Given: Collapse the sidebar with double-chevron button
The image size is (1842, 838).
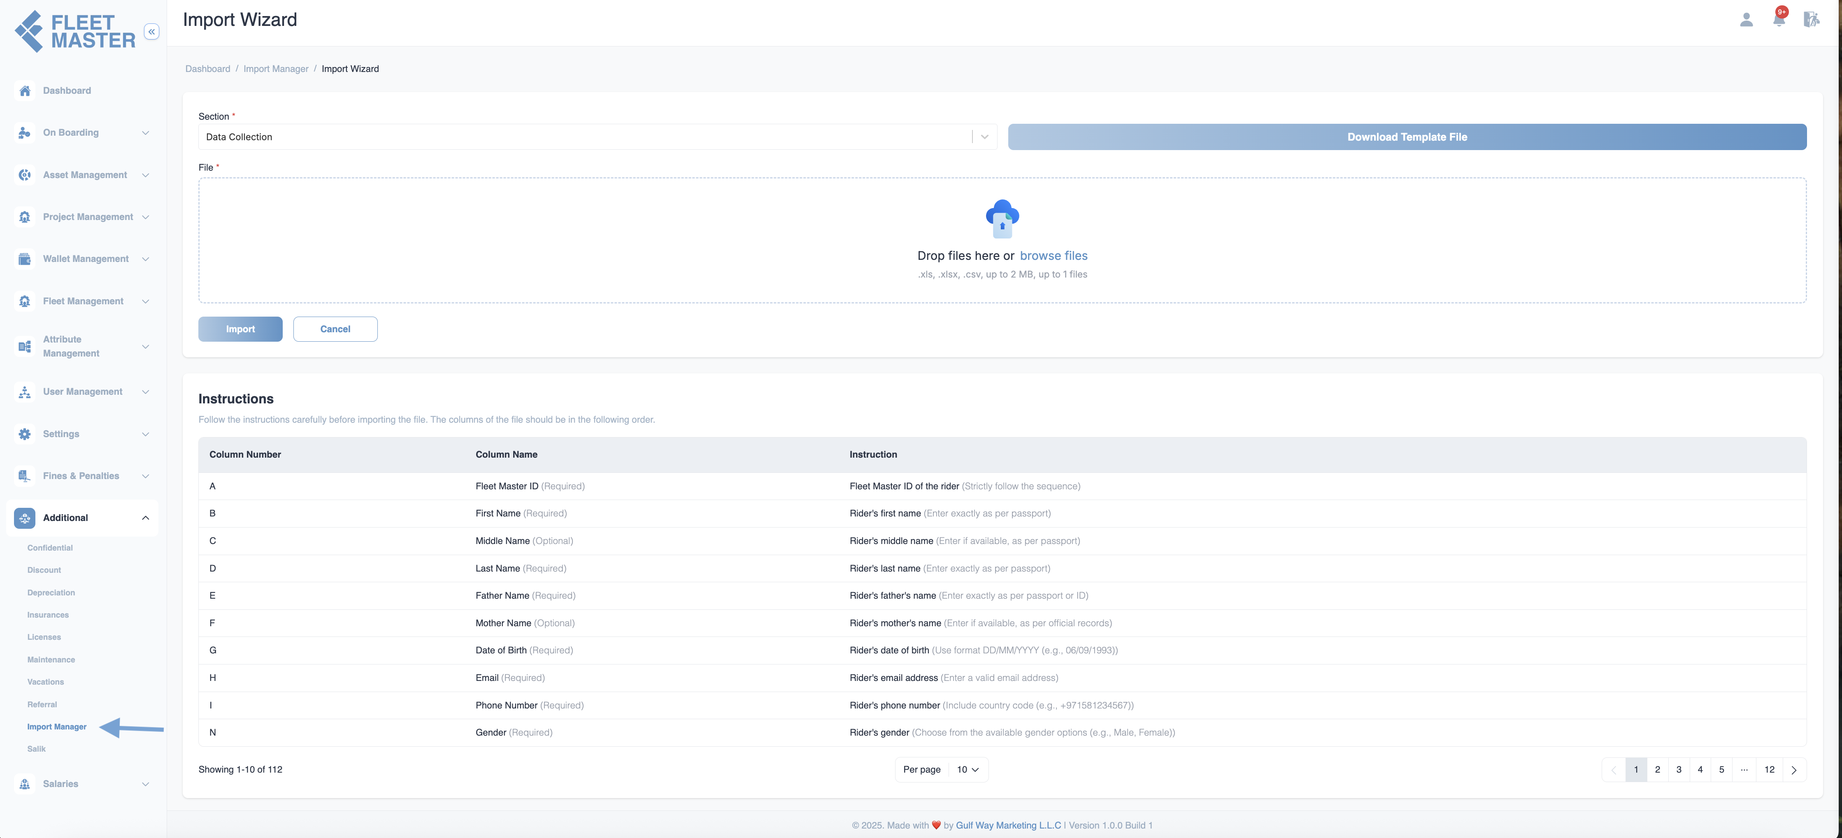Looking at the screenshot, I should (151, 31).
